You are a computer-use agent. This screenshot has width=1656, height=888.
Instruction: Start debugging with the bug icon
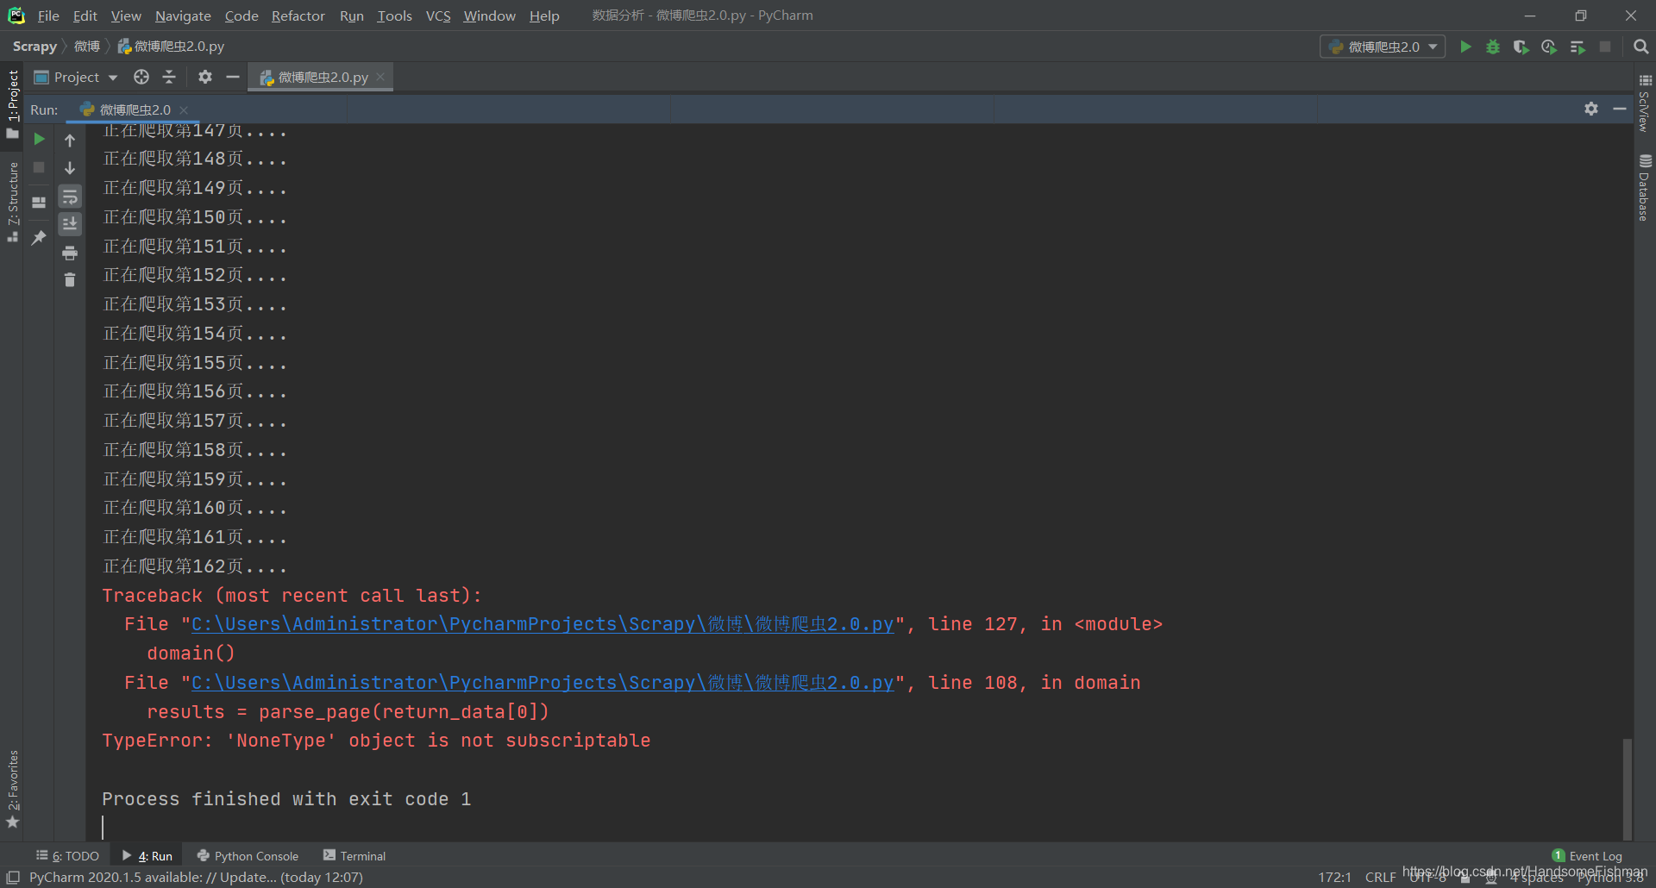pyautogui.click(x=1493, y=47)
